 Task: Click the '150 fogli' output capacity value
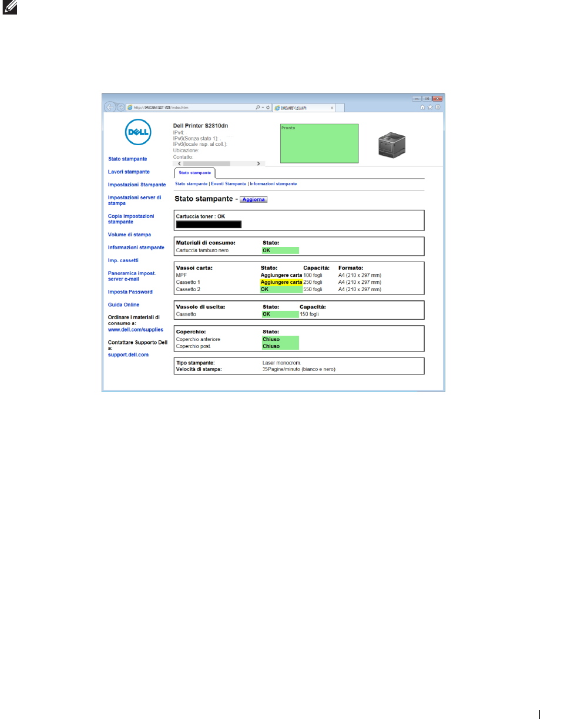[x=309, y=315]
